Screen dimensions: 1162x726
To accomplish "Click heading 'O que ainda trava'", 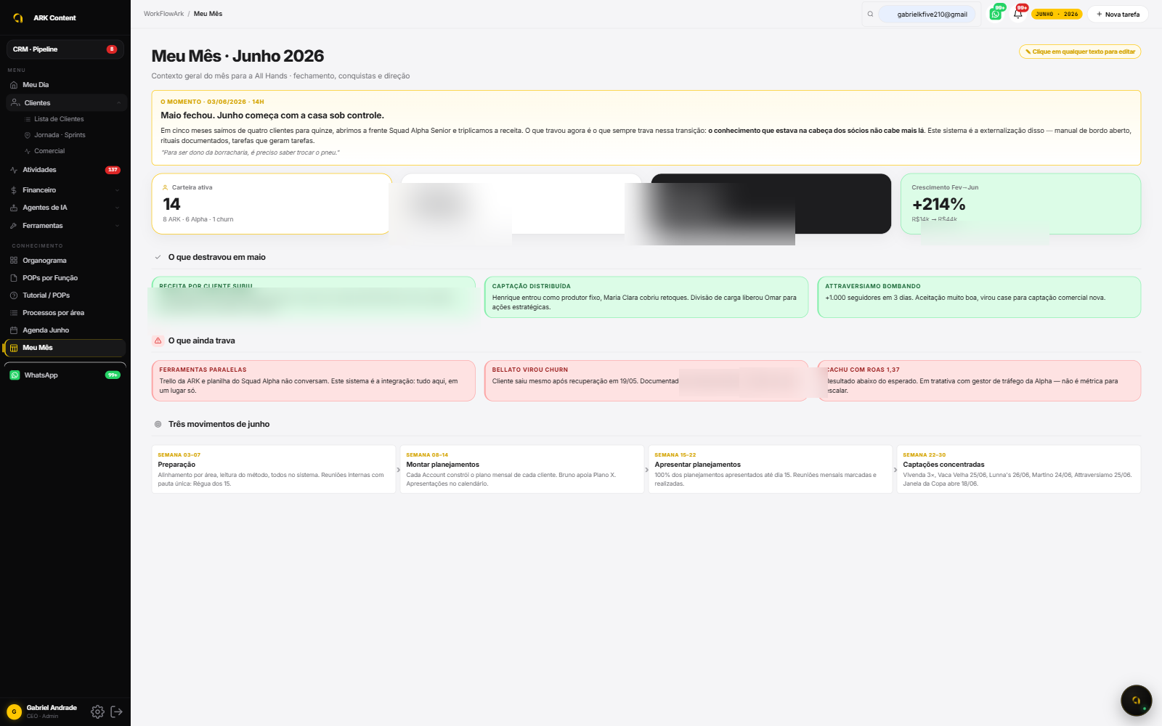I will pos(202,340).
